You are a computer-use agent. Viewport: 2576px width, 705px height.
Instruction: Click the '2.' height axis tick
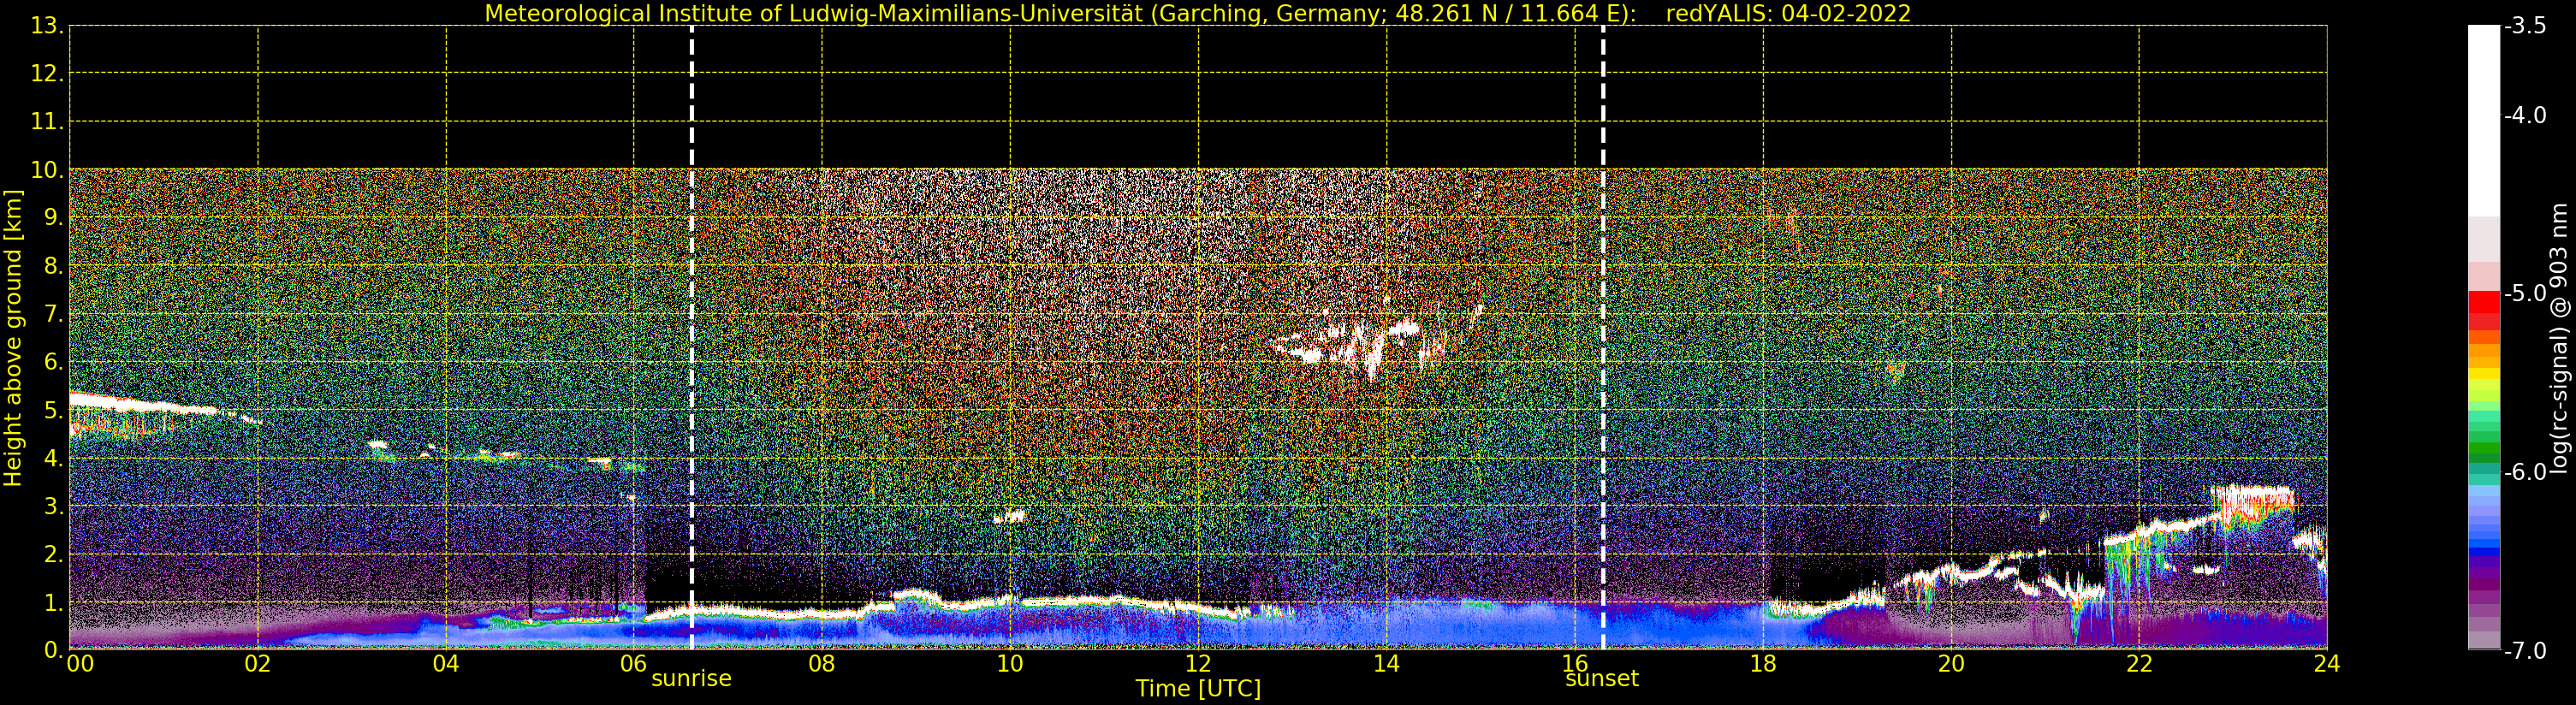53,554
